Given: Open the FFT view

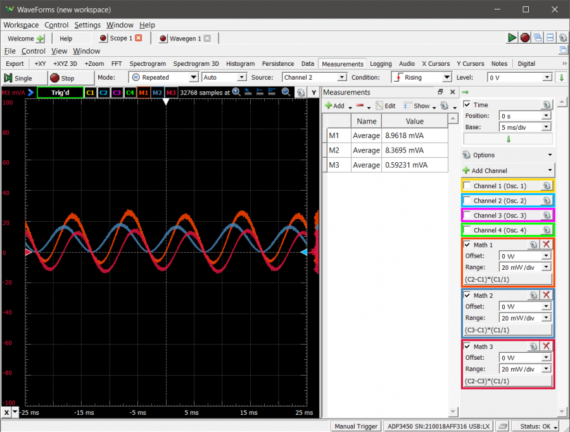Looking at the screenshot, I should coord(117,63).
